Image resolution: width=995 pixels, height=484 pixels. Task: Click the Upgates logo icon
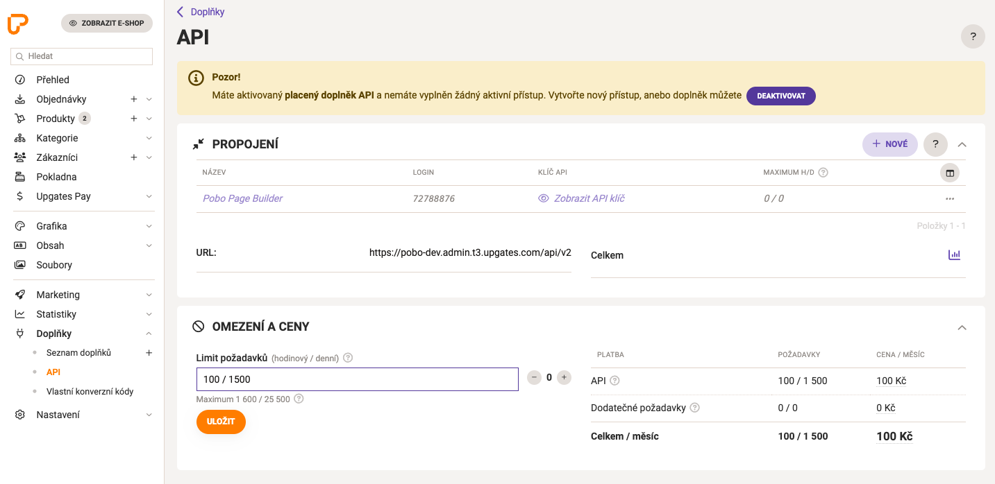tap(18, 24)
